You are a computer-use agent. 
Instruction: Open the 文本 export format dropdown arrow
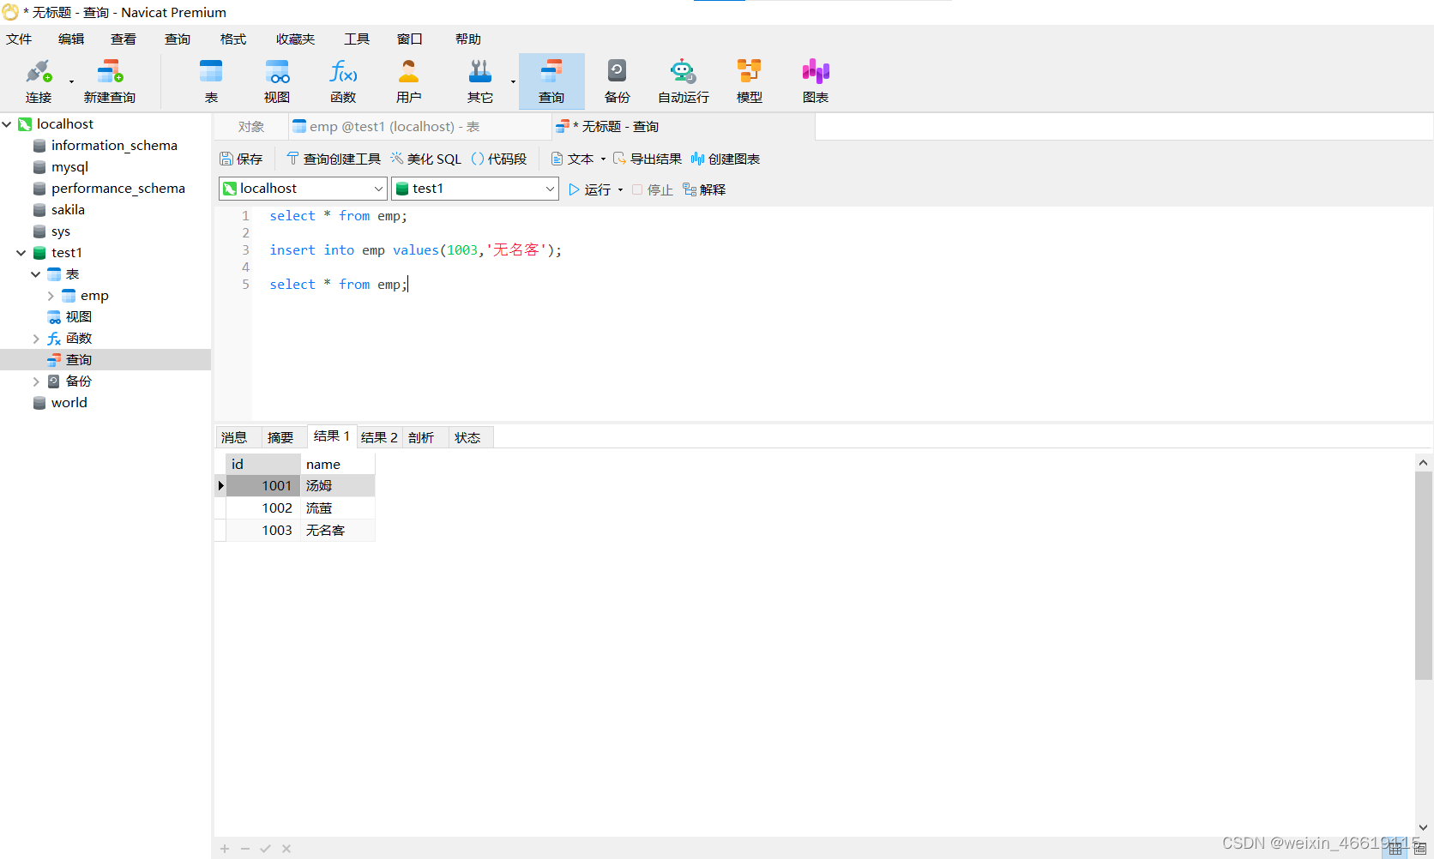[604, 158]
